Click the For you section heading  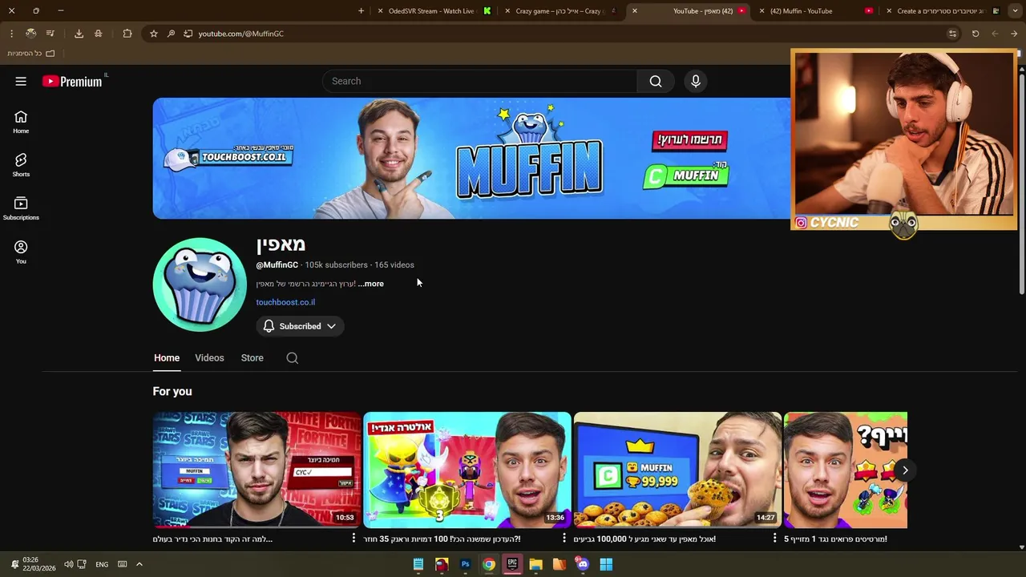[172, 391]
